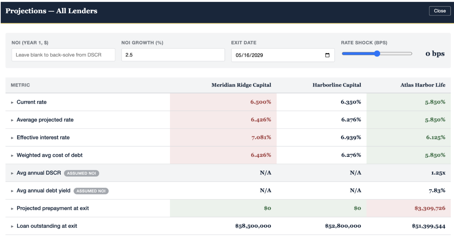This screenshot has height=239, width=454.
Task: Select the Atlas Harbor Life column header
Action: tap(423, 85)
